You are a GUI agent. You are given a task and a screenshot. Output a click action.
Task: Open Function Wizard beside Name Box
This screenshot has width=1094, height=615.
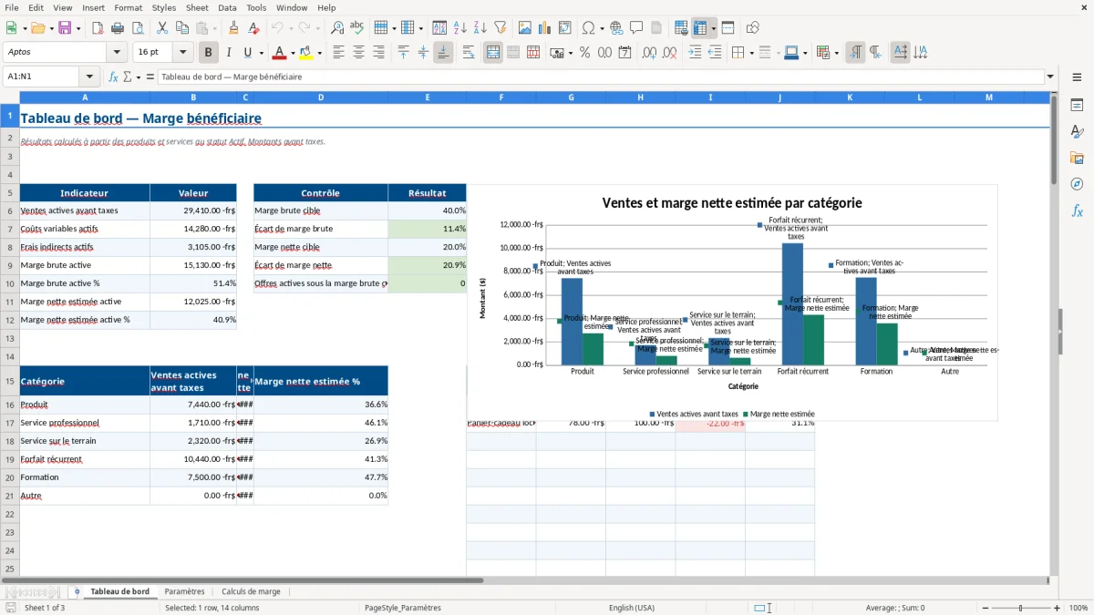(x=113, y=77)
